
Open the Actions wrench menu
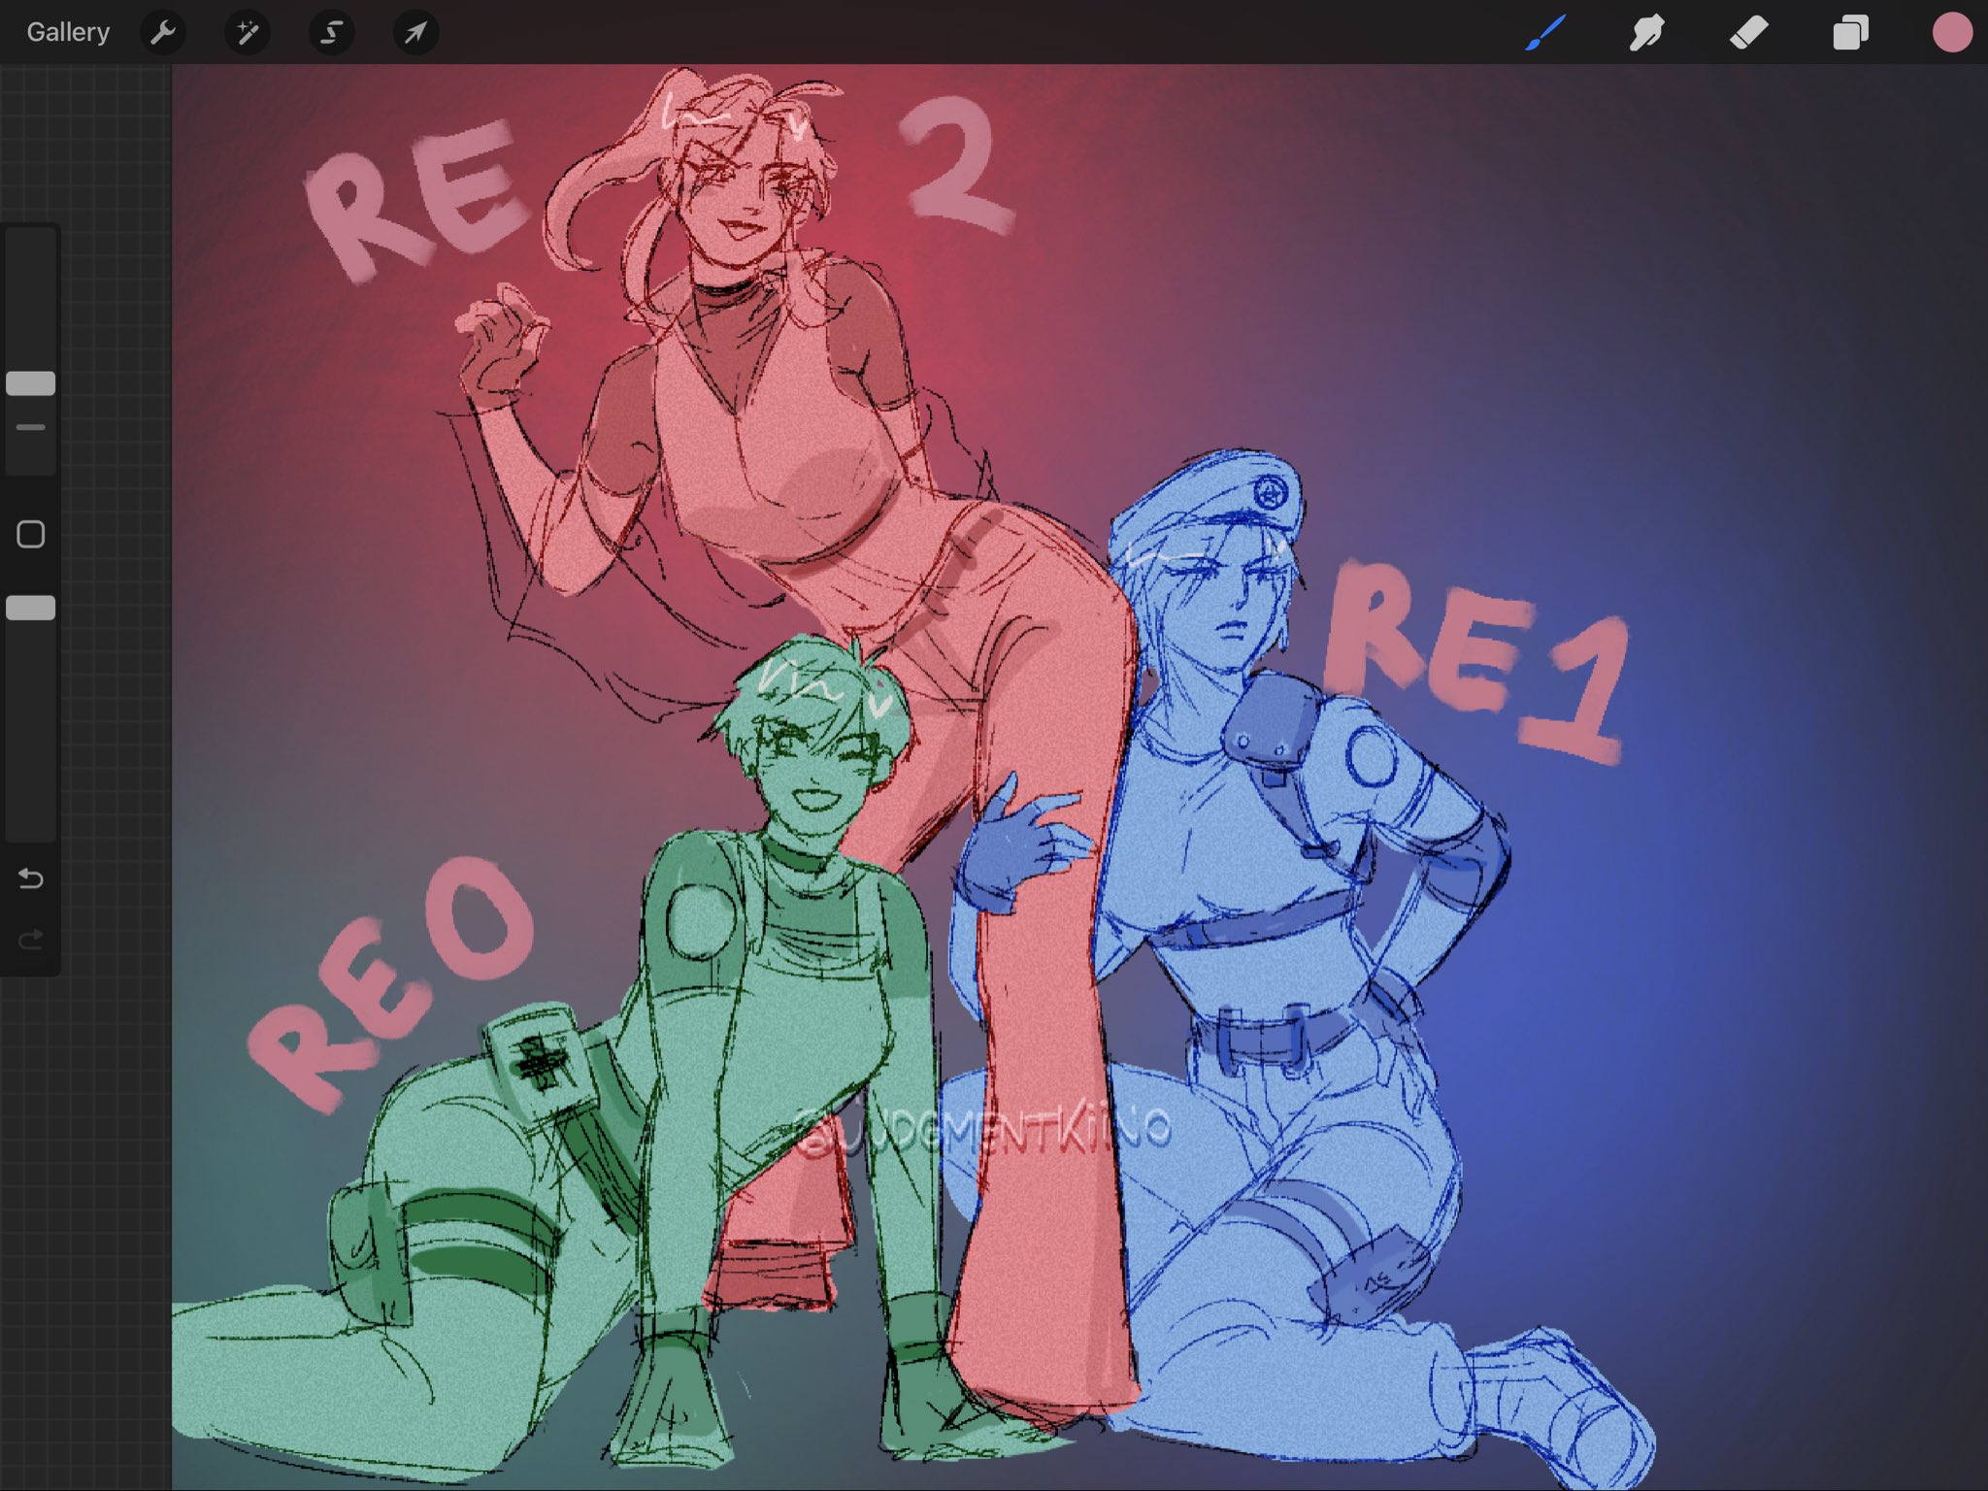pyautogui.click(x=163, y=33)
